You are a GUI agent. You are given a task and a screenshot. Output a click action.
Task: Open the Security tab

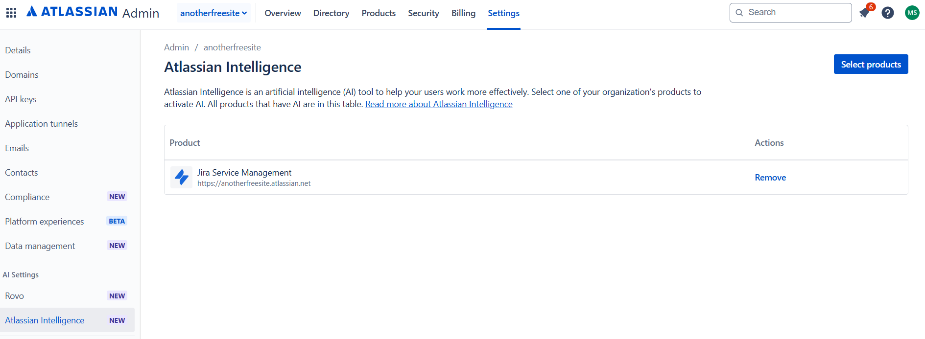tap(423, 13)
